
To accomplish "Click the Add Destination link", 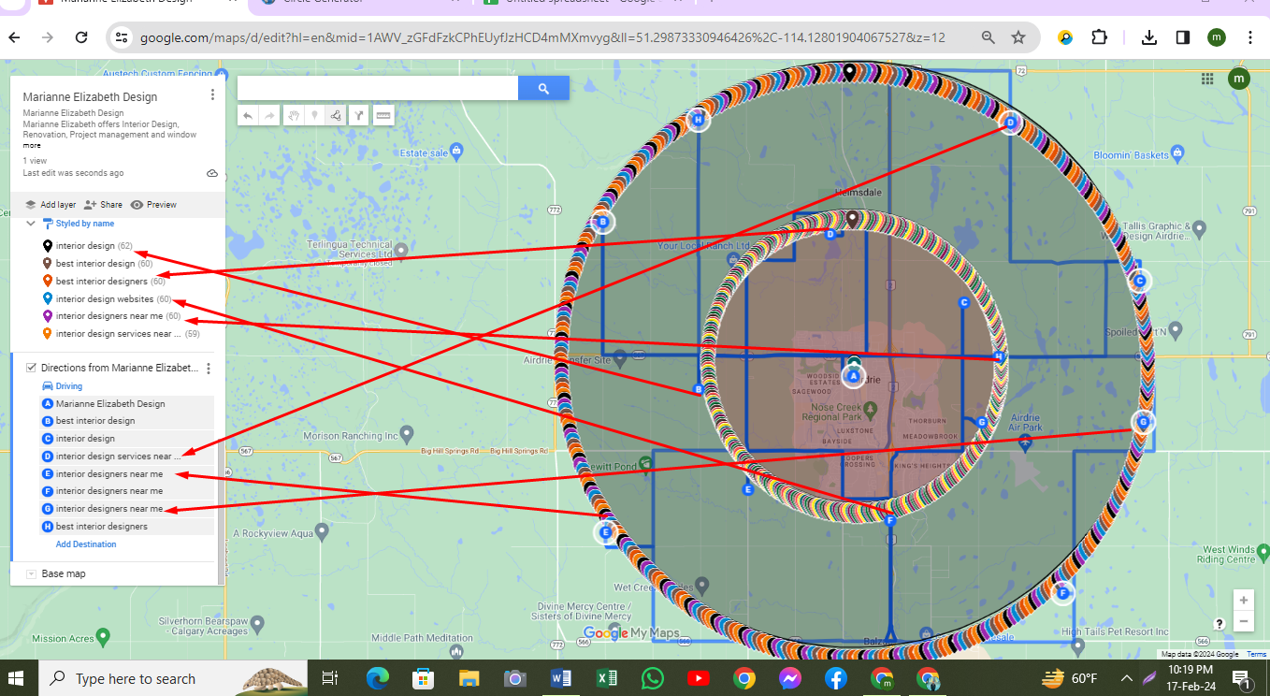I will (x=86, y=544).
